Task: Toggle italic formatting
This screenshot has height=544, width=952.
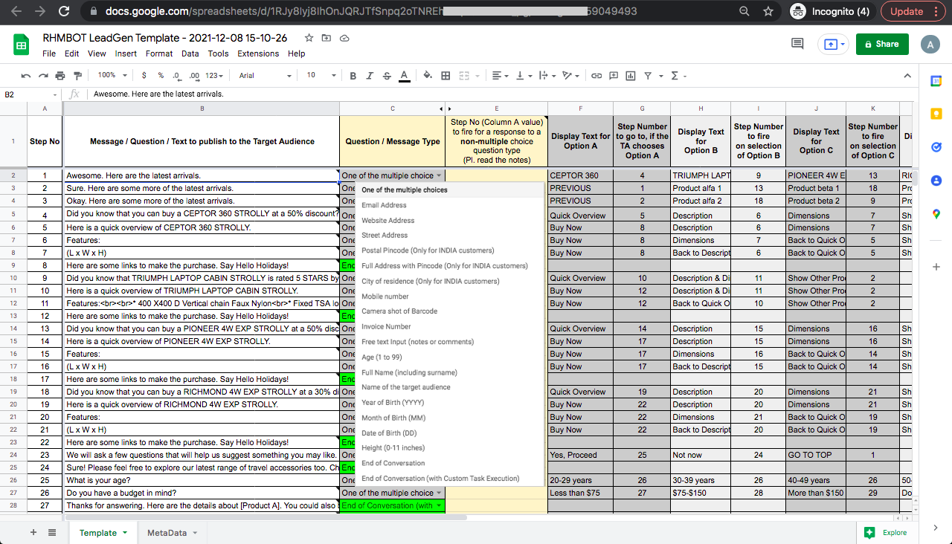Action: (370, 75)
